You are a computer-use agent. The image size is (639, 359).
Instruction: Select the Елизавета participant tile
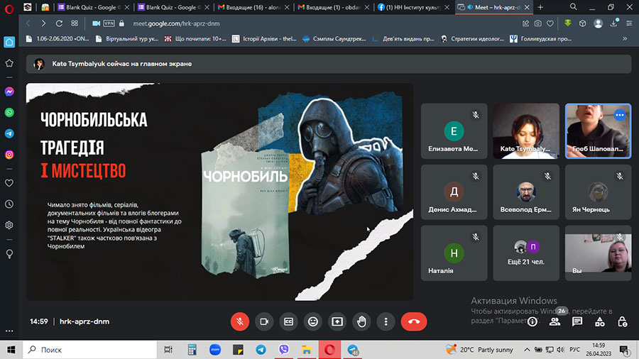tap(454, 131)
